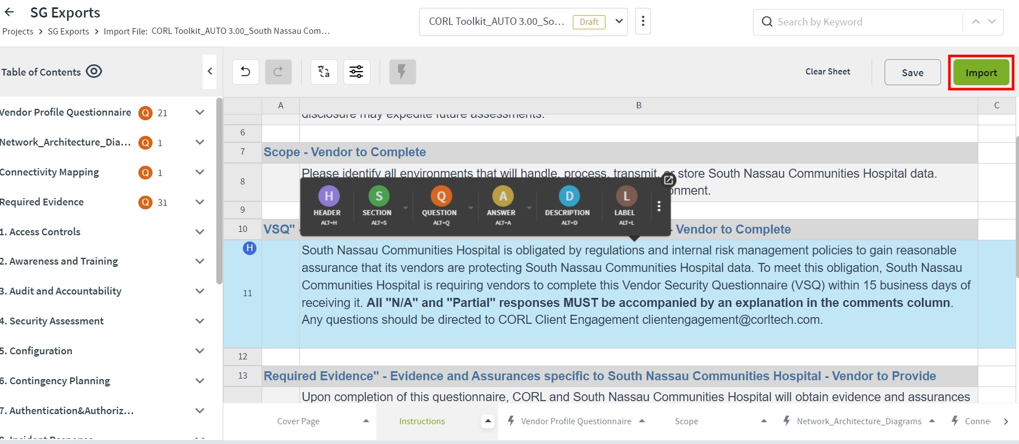Collapse the Table of Contents sidebar
The width and height of the screenshot is (1019, 444).
click(x=210, y=72)
